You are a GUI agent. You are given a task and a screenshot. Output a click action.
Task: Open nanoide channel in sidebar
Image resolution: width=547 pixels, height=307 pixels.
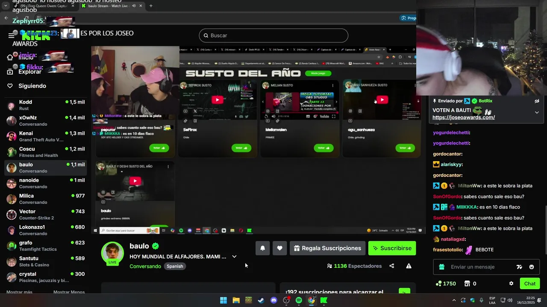pyautogui.click(x=46, y=183)
